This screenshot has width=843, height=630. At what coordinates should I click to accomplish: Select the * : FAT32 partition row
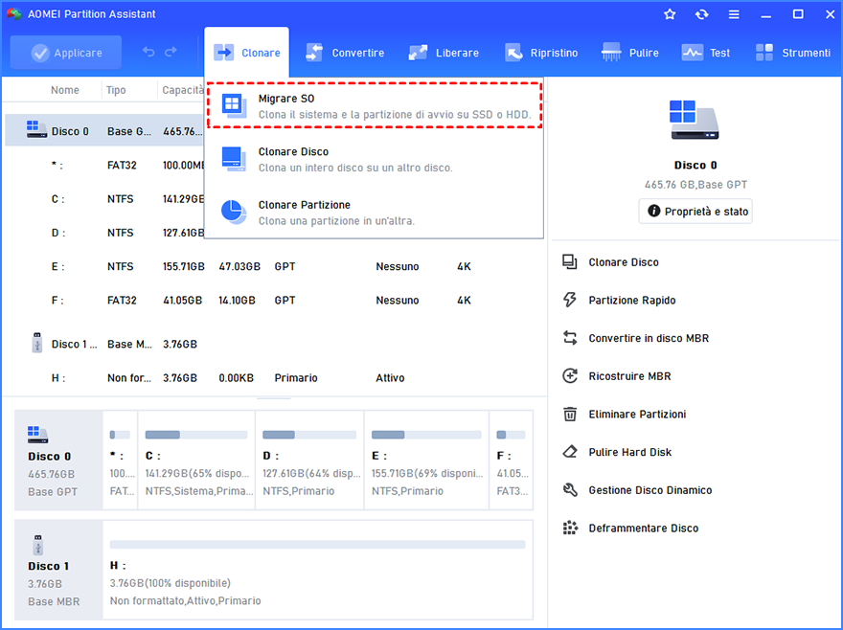pyautogui.click(x=104, y=165)
